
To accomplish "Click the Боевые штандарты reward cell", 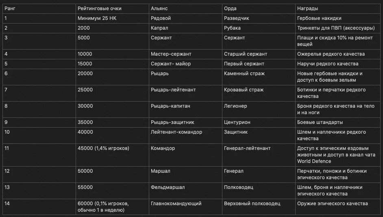I will pos(338,123).
